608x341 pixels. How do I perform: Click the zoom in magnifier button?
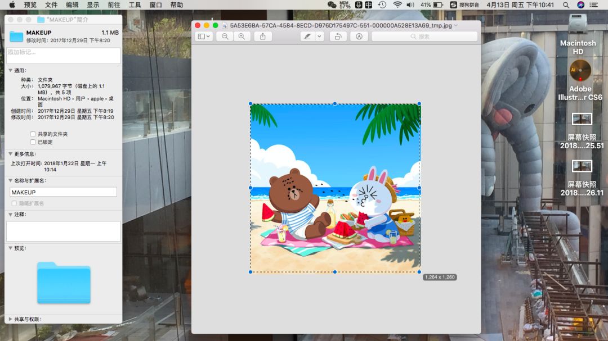click(242, 37)
